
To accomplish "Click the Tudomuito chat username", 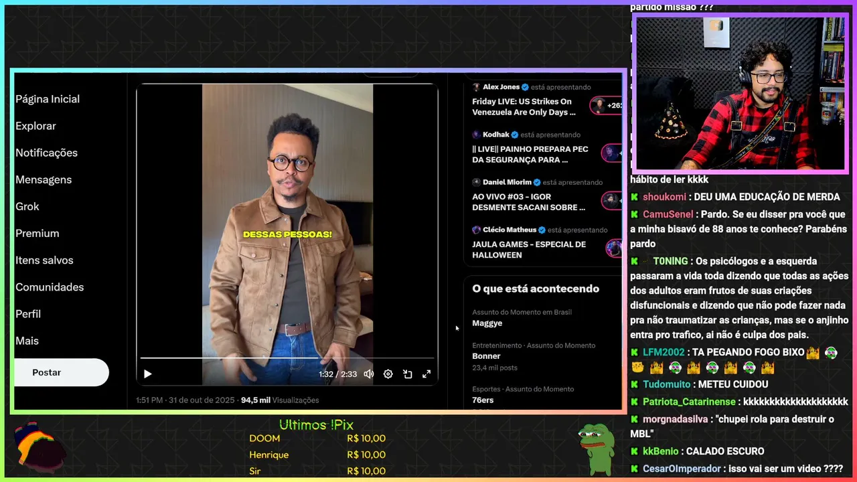I will [666, 384].
